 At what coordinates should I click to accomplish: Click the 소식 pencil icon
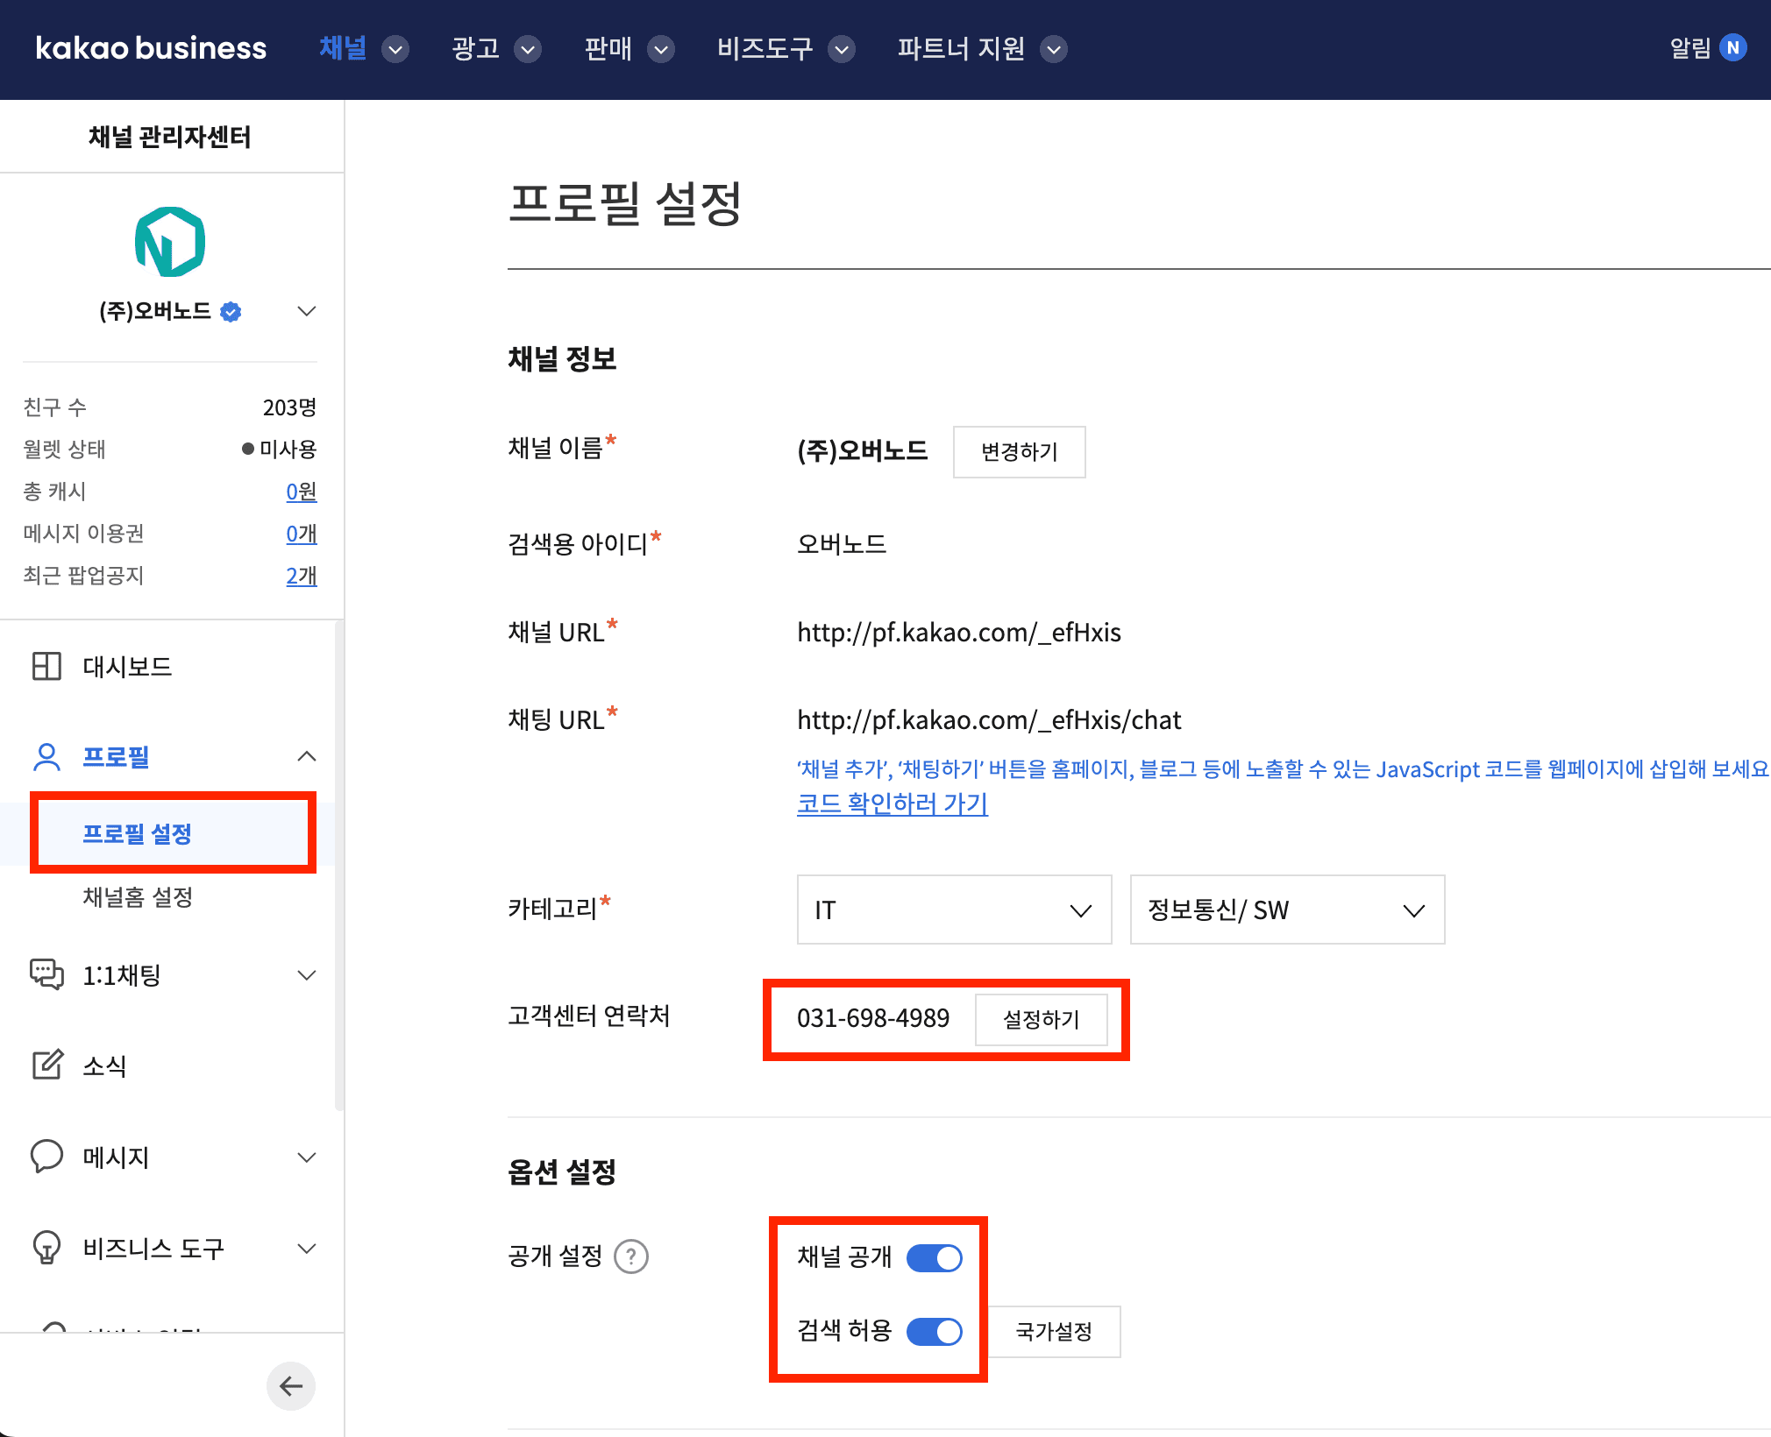46,1065
